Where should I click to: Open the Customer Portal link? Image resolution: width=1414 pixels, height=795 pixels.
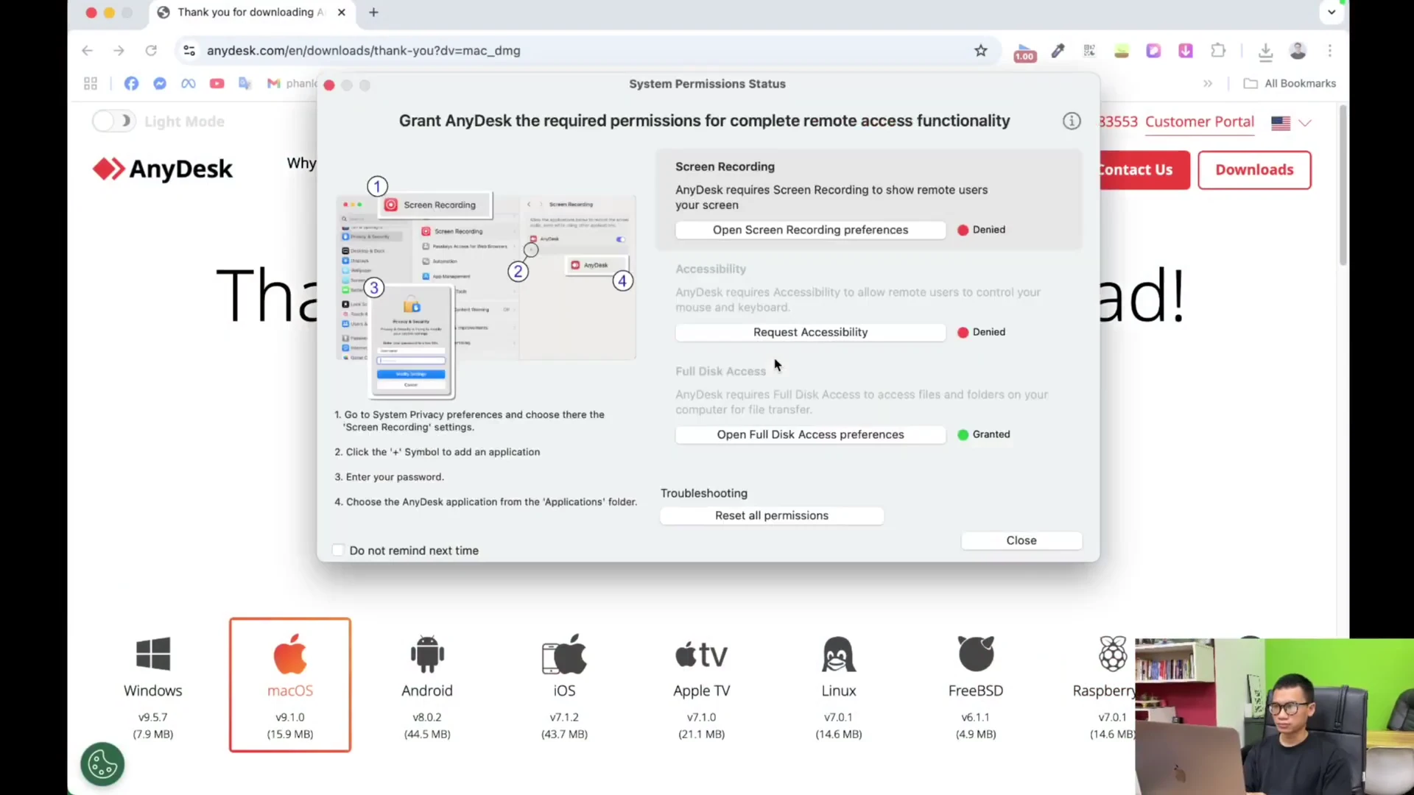(x=1199, y=122)
